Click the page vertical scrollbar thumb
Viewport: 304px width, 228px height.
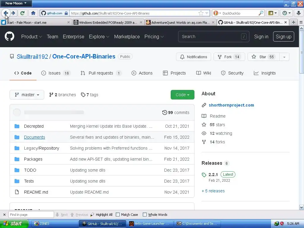[x=302, y=52]
